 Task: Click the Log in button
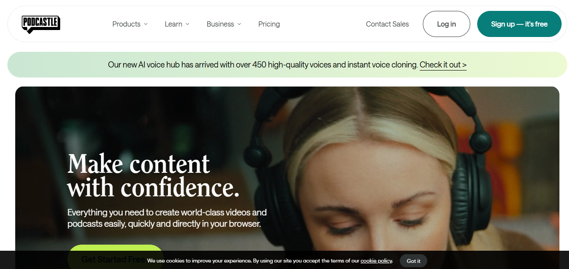click(446, 24)
